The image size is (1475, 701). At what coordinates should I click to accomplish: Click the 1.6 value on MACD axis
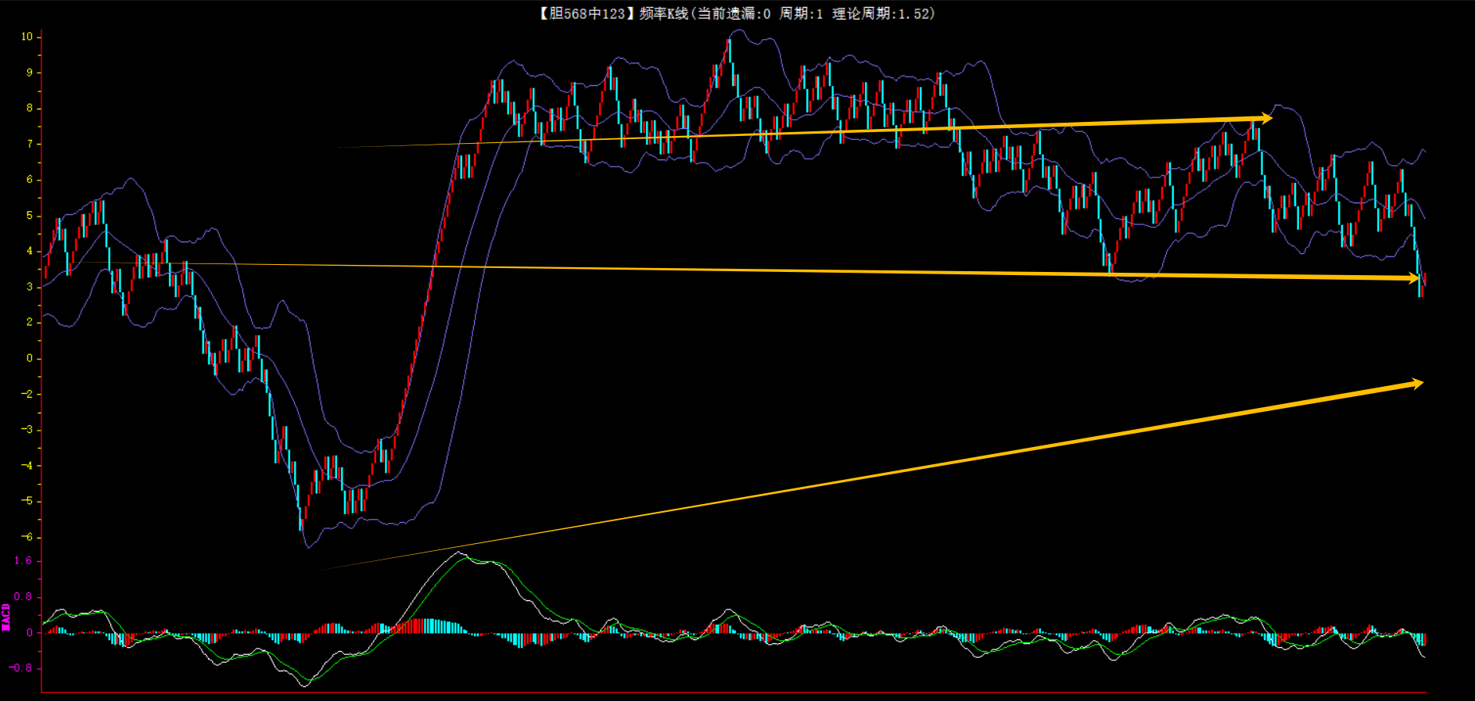pos(23,561)
